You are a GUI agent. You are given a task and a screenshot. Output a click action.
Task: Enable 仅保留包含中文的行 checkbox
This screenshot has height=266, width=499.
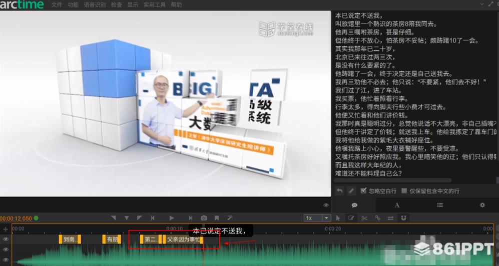click(404, 190)
